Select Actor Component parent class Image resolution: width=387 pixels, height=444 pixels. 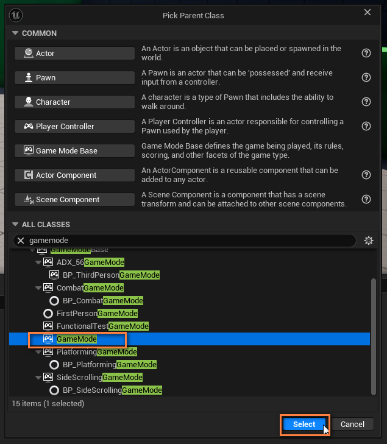(74, 175)
